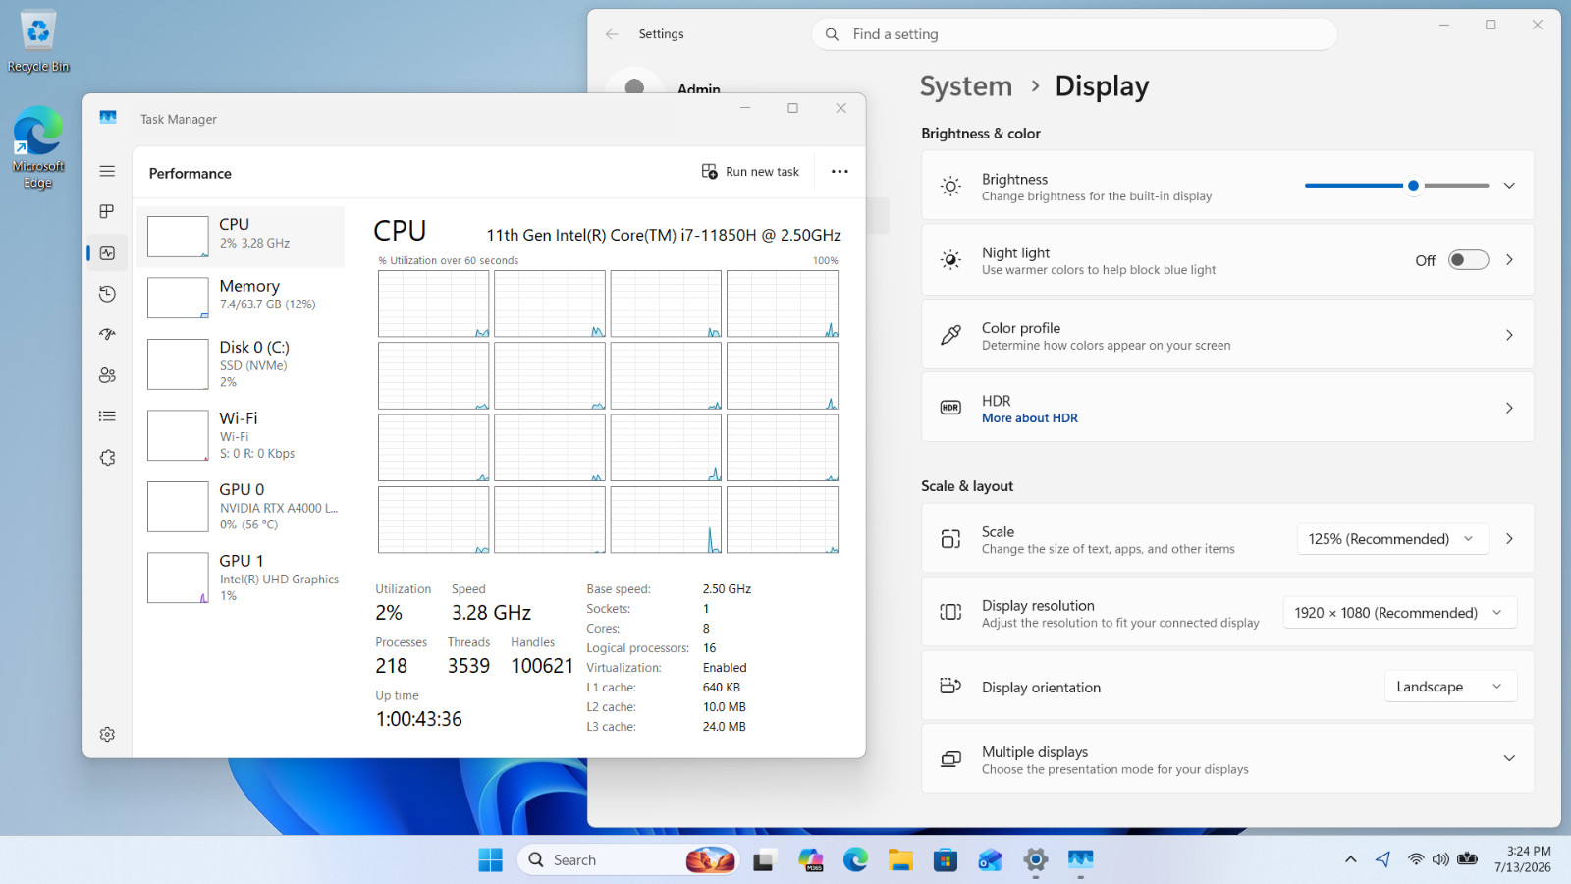
Task: Select Microsoft Edge desktop shortcut
Action: tap(38, 147)
